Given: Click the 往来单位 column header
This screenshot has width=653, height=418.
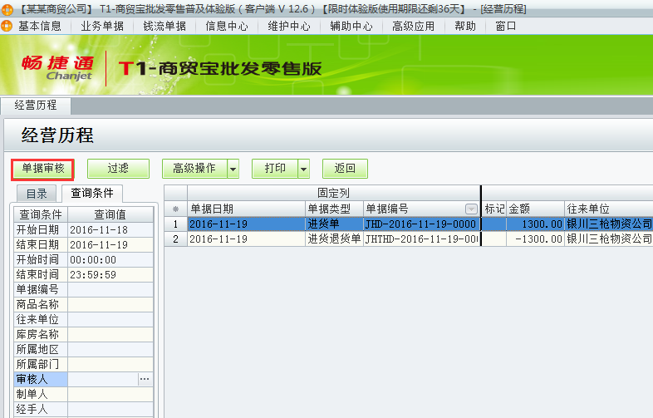Looking at the screenshot, I should pos(608,209).
